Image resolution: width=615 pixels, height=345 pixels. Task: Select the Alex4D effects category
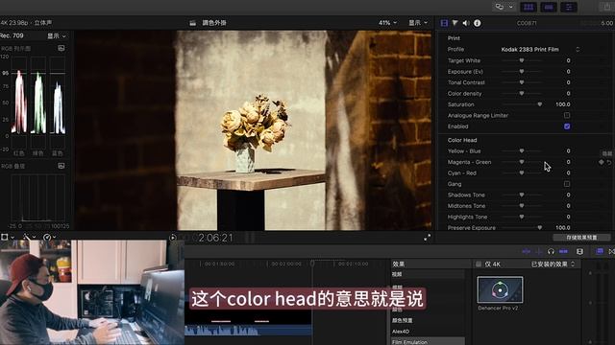tap(401, 332)
